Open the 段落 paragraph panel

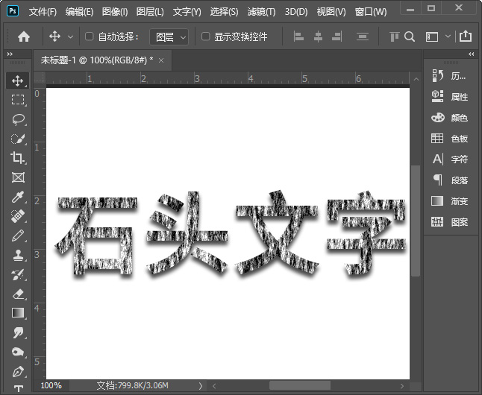(450, 180)
